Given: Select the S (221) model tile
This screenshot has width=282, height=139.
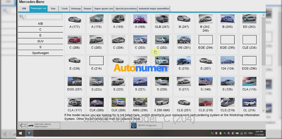Looking at the screenshot, I should coord(140,86).
